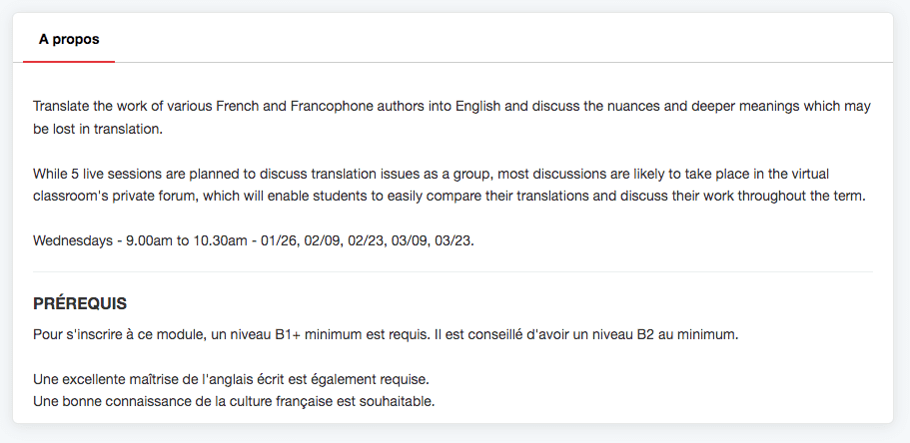910x443 pixels.
Task: Select the text about 5 live sessions
Action: coord(450,185)
